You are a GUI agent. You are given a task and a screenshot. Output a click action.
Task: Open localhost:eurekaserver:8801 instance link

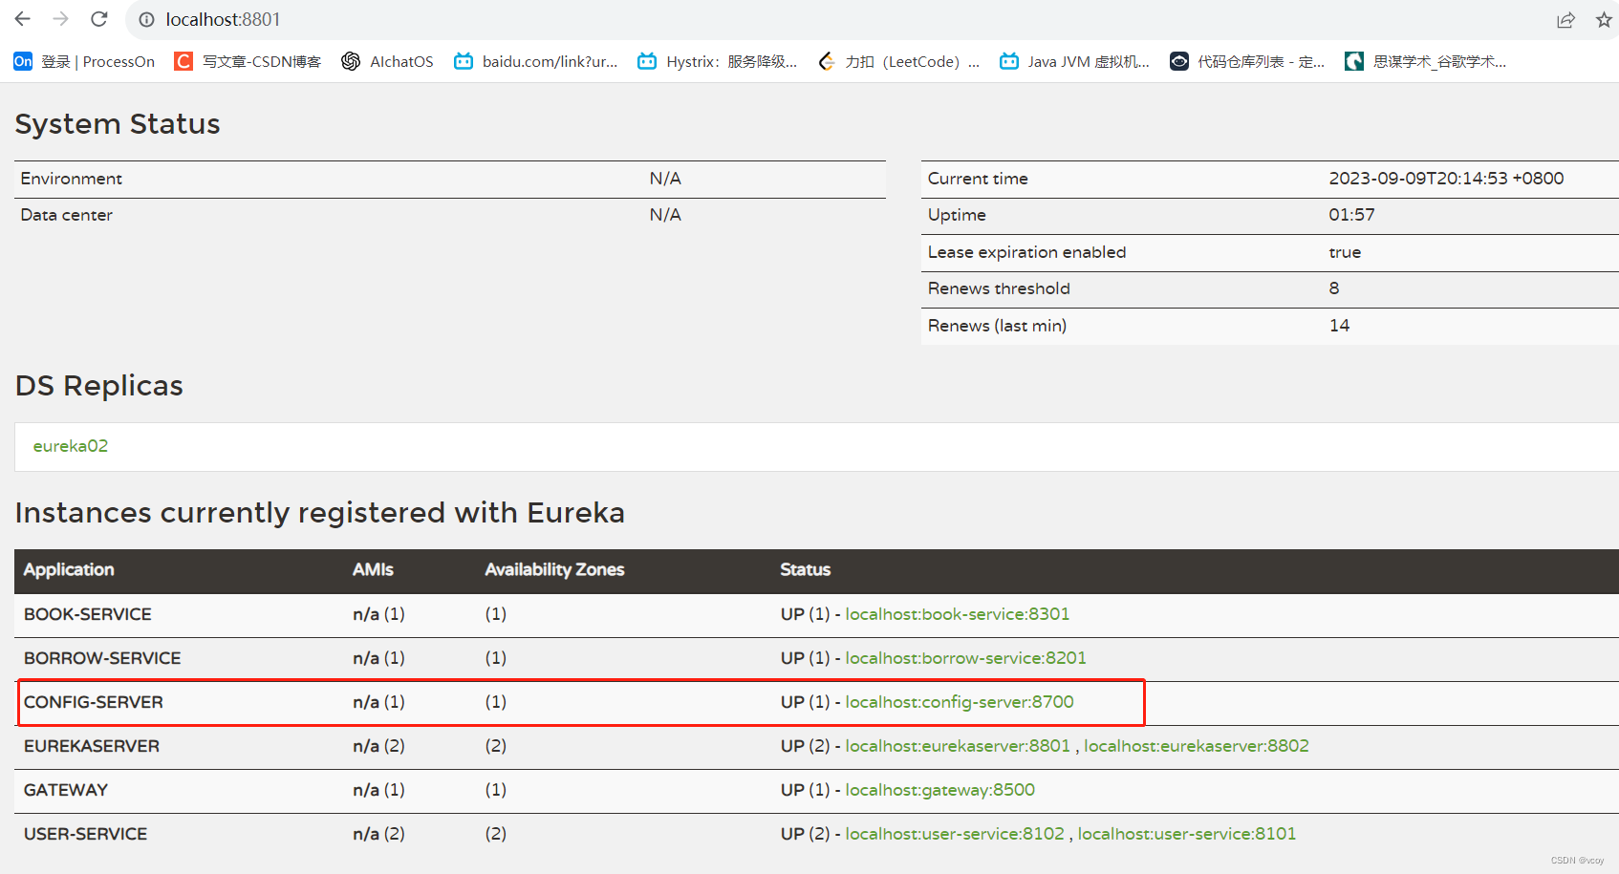coord(958,746)
